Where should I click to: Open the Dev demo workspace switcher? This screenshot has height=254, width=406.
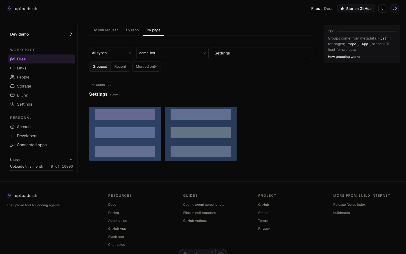point(41,34)
